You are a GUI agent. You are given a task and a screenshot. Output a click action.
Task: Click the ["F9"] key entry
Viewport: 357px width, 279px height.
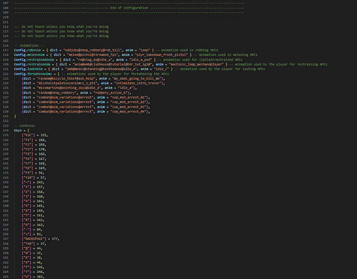tap(27, 173)
